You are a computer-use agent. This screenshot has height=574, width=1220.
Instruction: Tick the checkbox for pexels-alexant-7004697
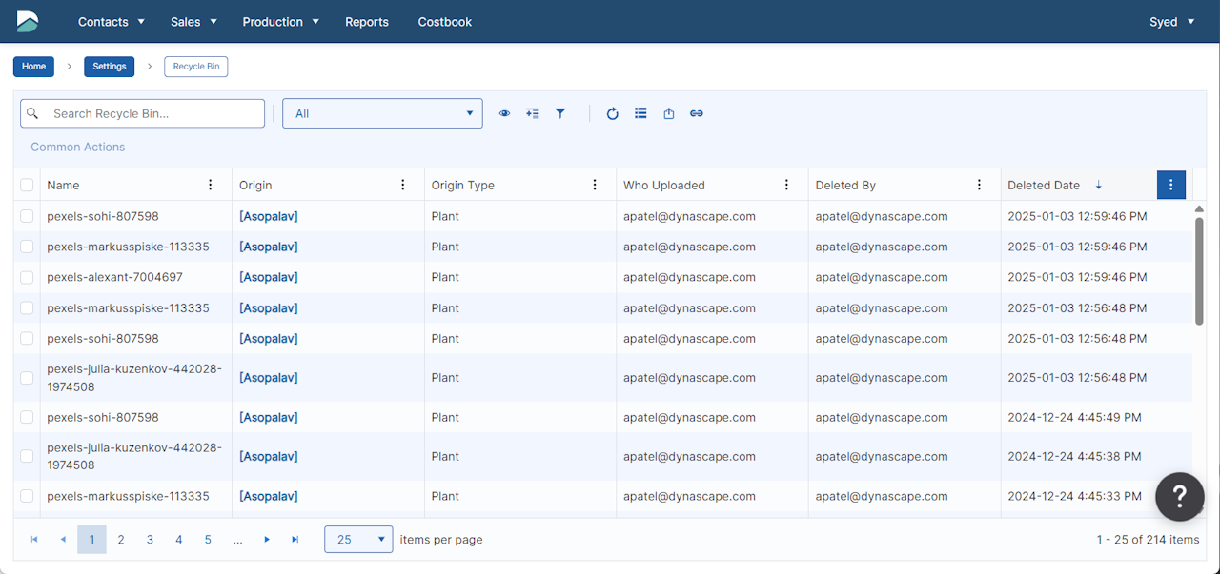click(27, 278)
